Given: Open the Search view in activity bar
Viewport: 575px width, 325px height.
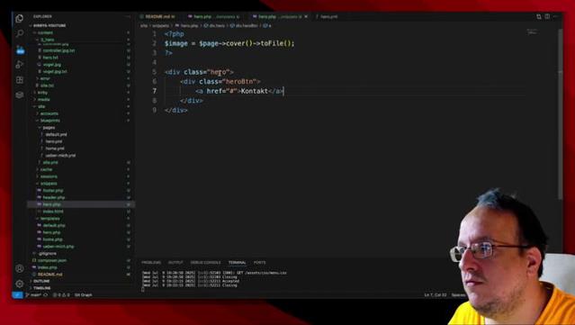Looking at the screenshot, I should coord(20,33).
